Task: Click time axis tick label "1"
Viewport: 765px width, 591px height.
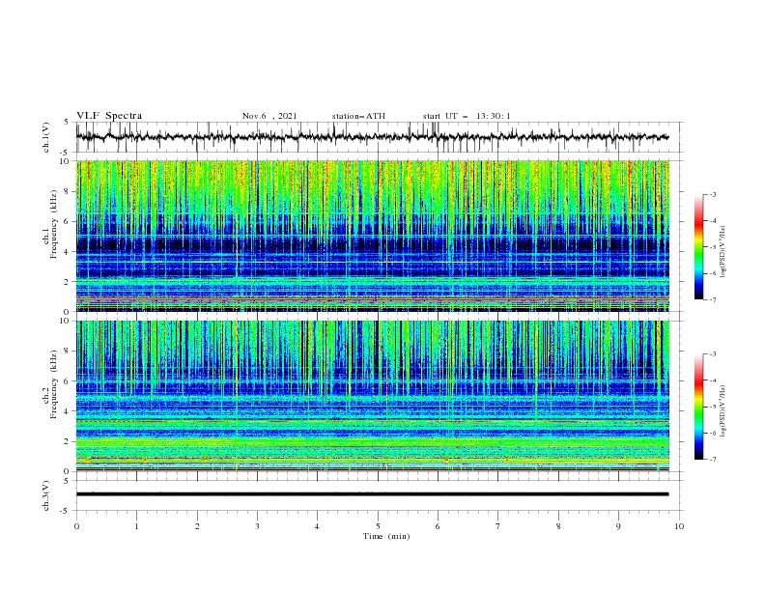Action: pos(136,526)
